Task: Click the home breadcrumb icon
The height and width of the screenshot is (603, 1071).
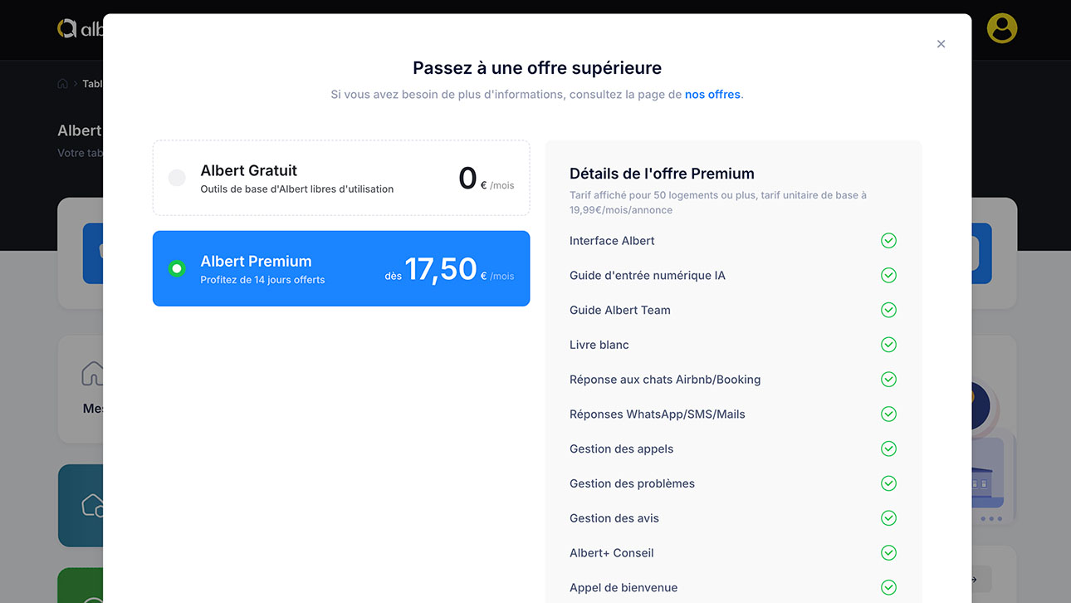Action: tap(62, 84)
